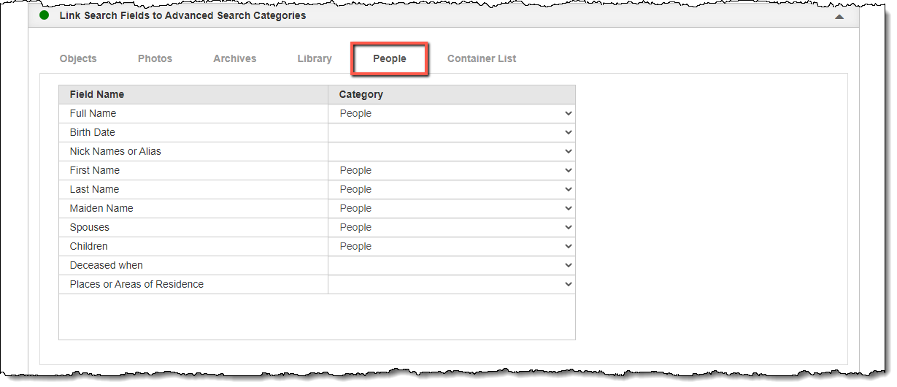Click the Field Name column header

click(x=97, y=94)
